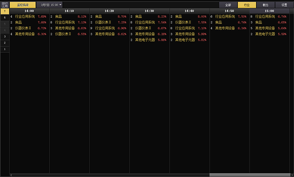Click 行业应用系统 in the 14:40 column

tap(185, 28)
